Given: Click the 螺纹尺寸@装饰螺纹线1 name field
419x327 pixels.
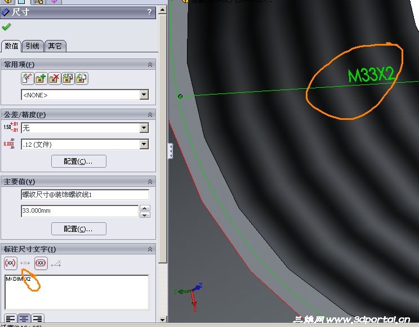Looking at the screenshot, I should [85, 195].
